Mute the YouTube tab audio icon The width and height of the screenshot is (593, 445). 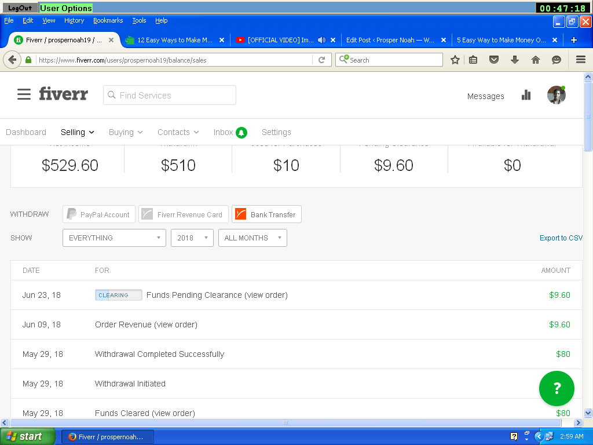click(x=321, y=40)
